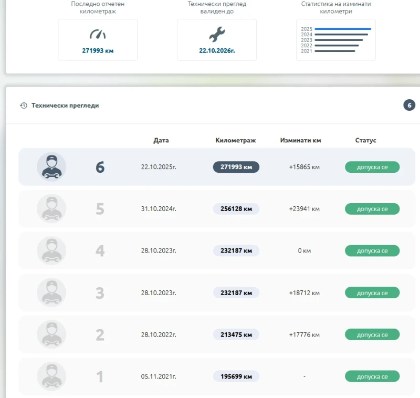Click the wrench icon for technical inspection validity
Image resolution: width=420 pixels, height=398 pixels.
click(x=216, y=35)
